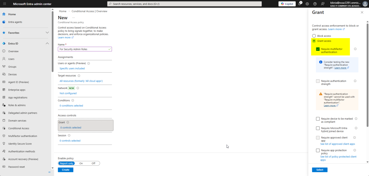Collapse the sidebar with double chevron
Screen dimensions: 369x176
click(49, 172)
